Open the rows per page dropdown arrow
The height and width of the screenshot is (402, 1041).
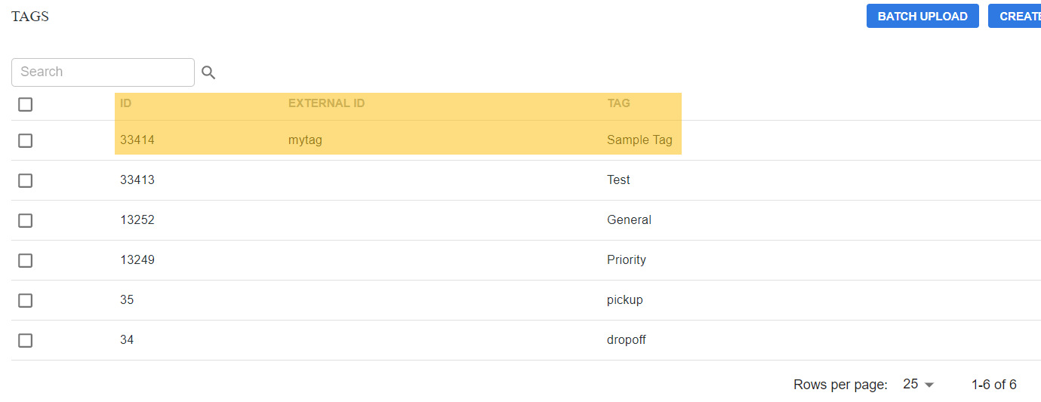click(929, 385)
